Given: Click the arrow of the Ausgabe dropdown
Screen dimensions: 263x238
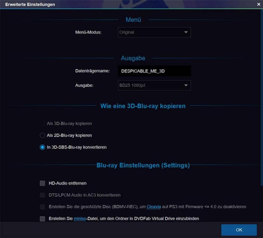Looking at the screenshot, I should tap(186, 85).
